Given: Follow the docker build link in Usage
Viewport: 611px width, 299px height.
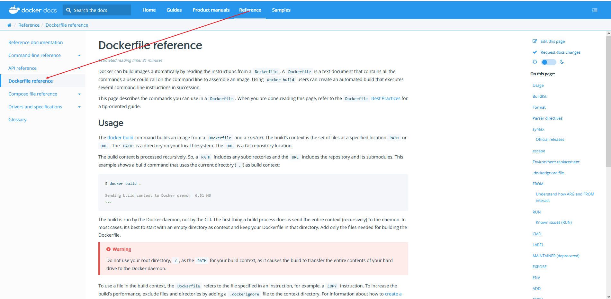Looking at the screenshot, I should point(120,138).
